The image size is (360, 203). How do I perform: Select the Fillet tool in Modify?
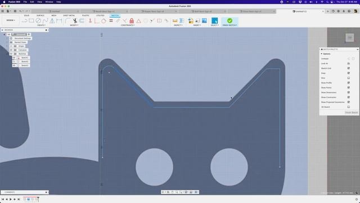(67, 21)
